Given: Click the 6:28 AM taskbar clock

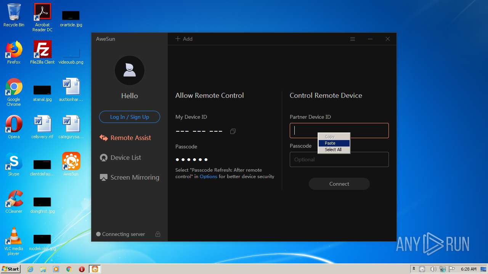Looking at the screenshot, I should (x=469, y=269).
